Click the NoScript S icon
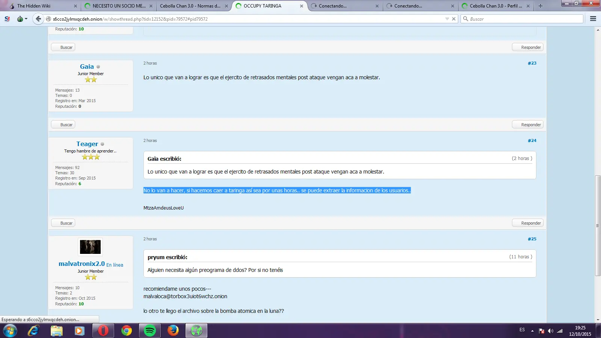This screenshot has height=338, width=601. coord(7,19)
